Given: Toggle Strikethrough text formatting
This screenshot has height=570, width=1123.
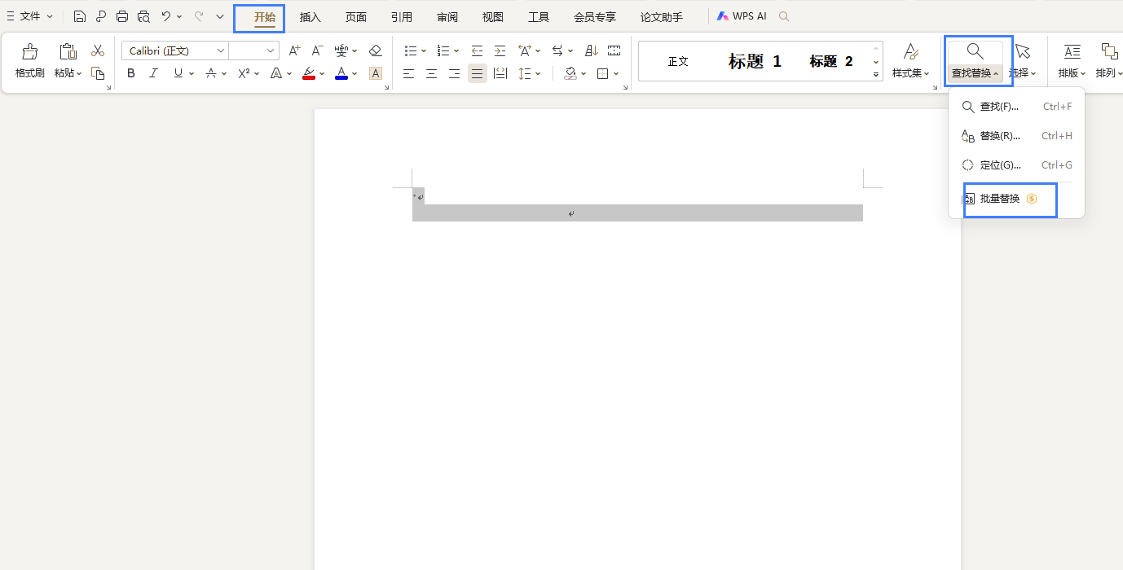Looking at the screenshot, I should [211, 73].
